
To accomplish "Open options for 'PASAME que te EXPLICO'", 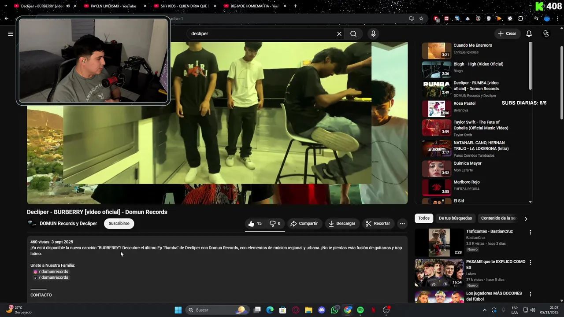I will [x=531, y=262].
